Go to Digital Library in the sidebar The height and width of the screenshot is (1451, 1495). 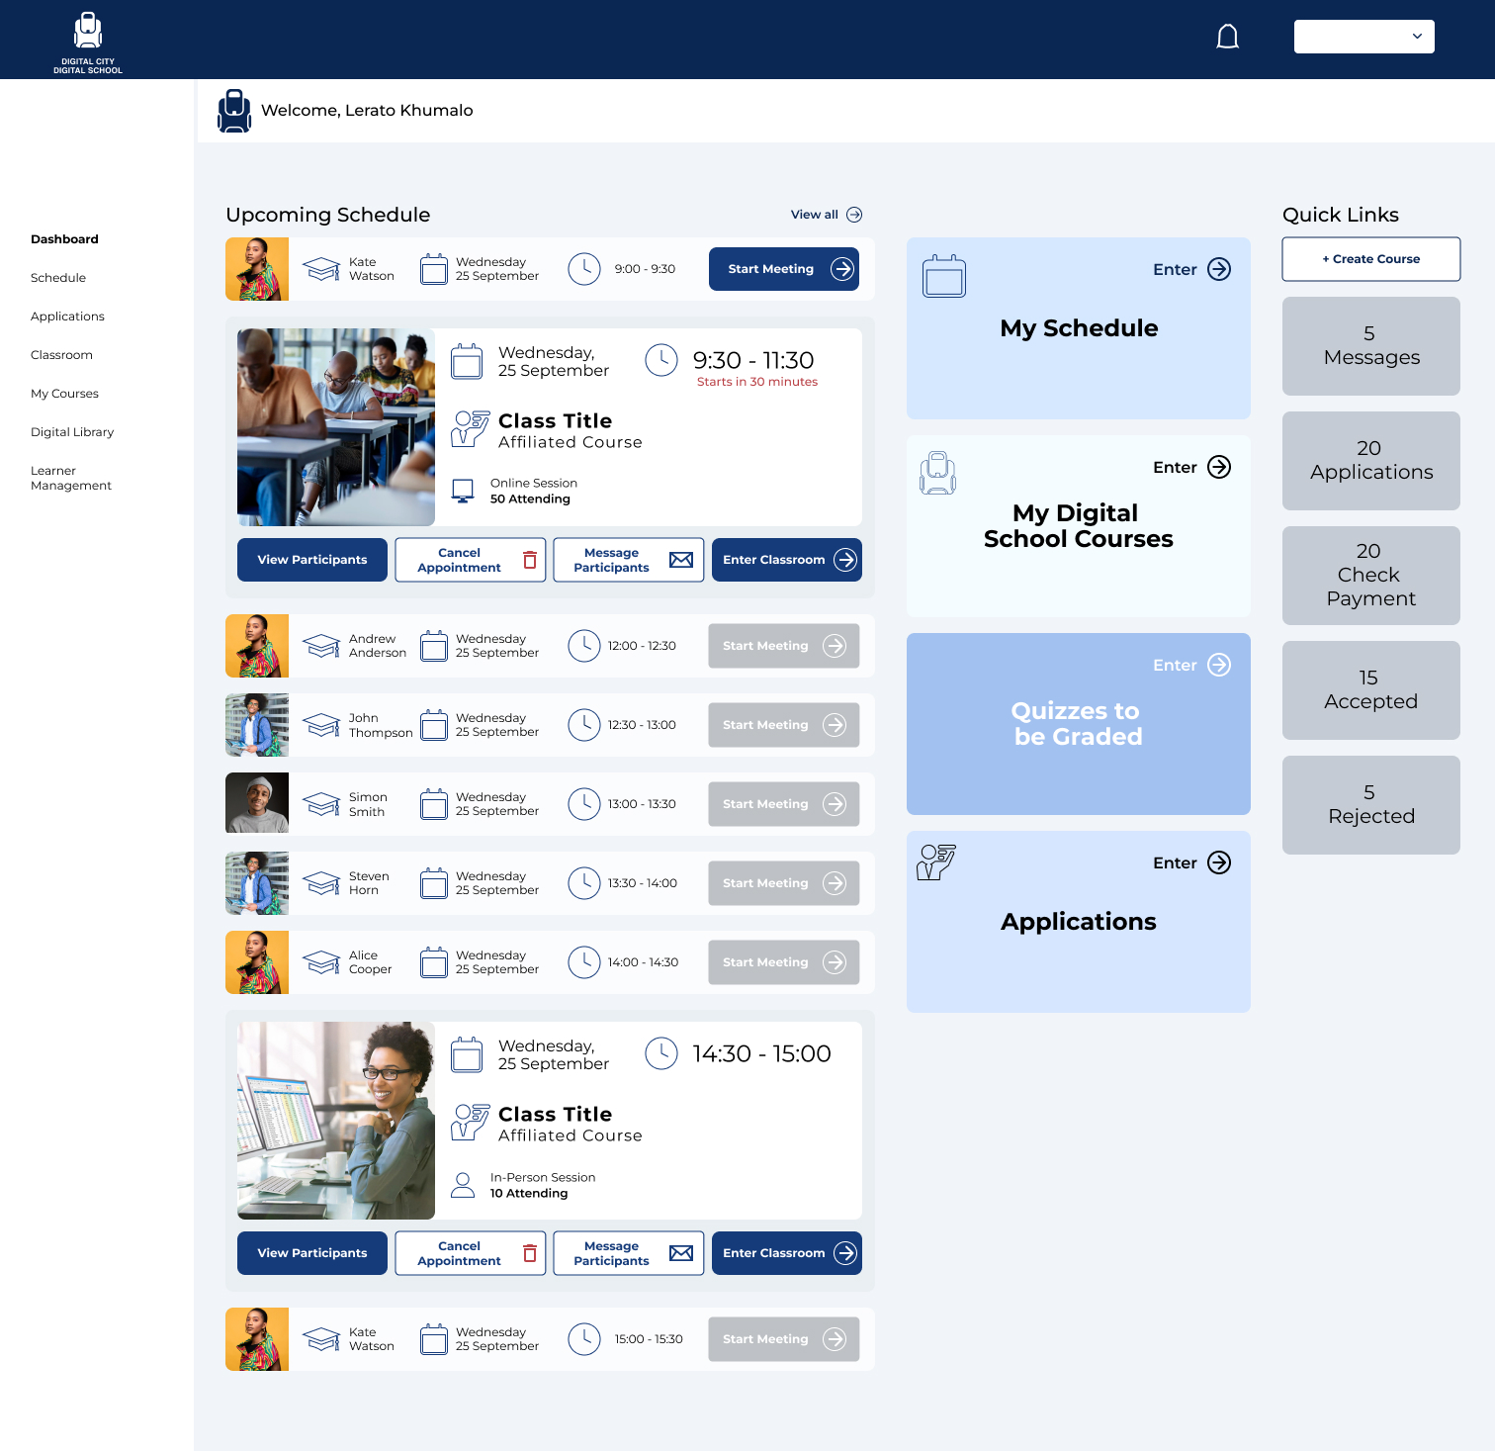(72, 432)
